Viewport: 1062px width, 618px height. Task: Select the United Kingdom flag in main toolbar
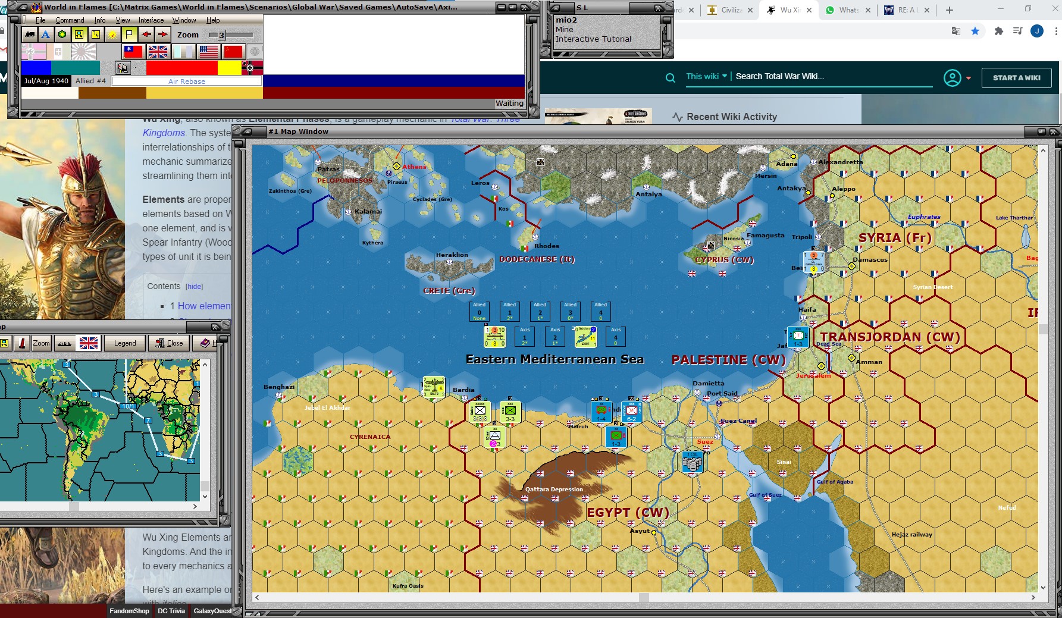point(158,52)
